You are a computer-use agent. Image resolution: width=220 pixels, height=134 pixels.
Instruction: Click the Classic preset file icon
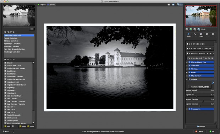coord(5,63)
